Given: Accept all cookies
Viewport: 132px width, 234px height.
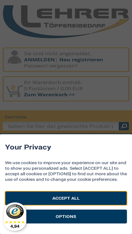Looking at the screenshot, I should coord(66,198).
